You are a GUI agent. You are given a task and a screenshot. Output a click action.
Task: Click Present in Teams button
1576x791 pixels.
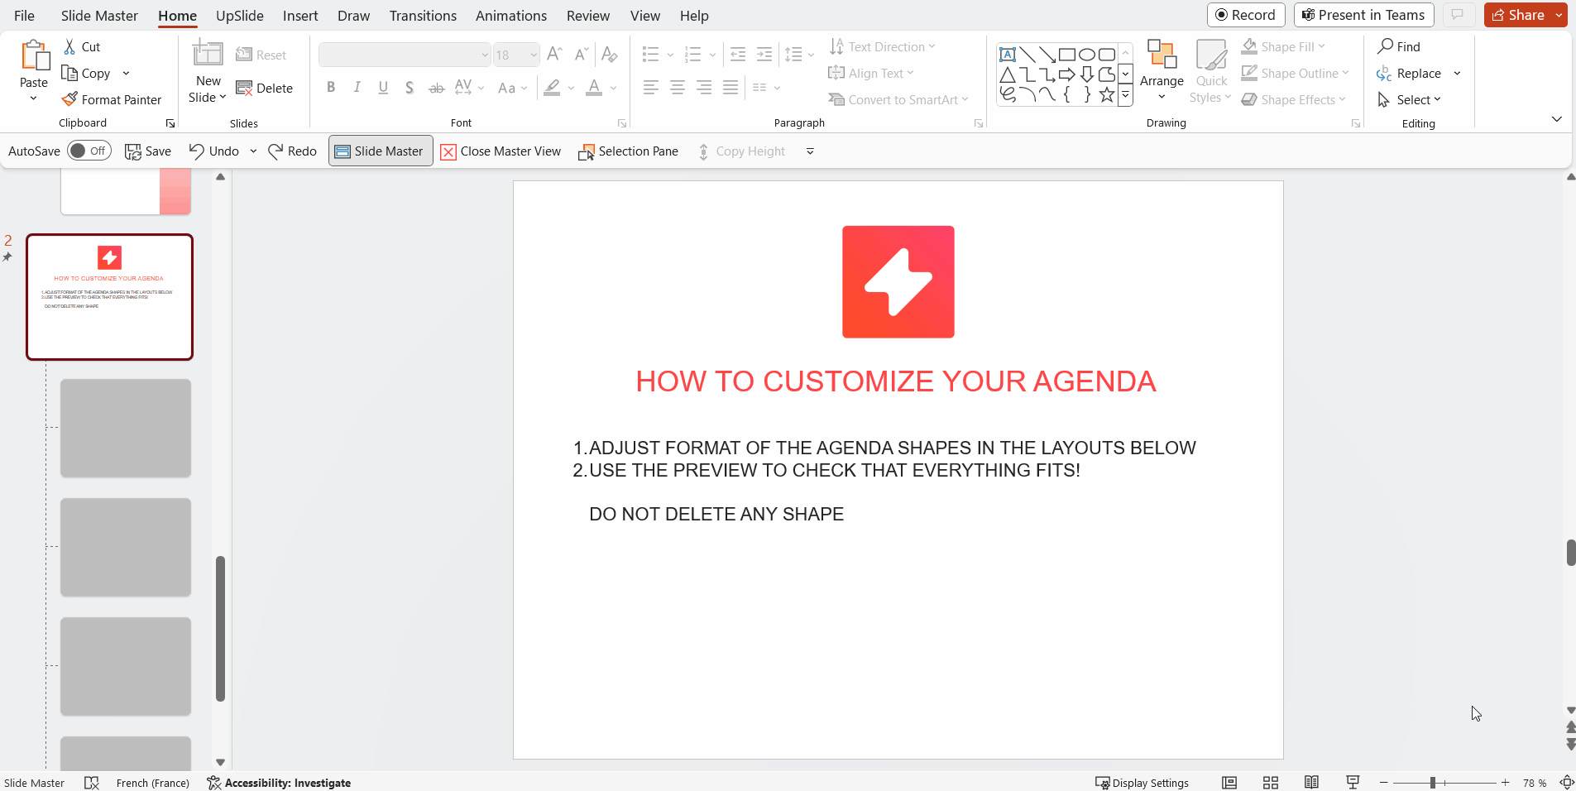point(1364,15)
